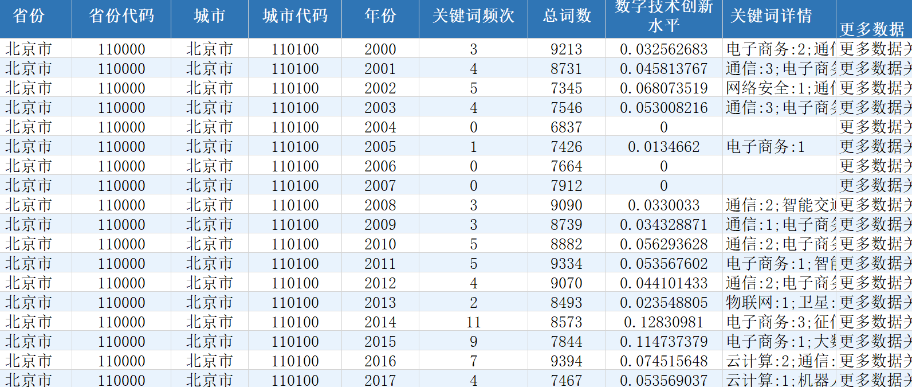Click keyword detail 电子商务:1 for 2005
This screenshot has height=387, width=912.
click(x=780, y=147)
